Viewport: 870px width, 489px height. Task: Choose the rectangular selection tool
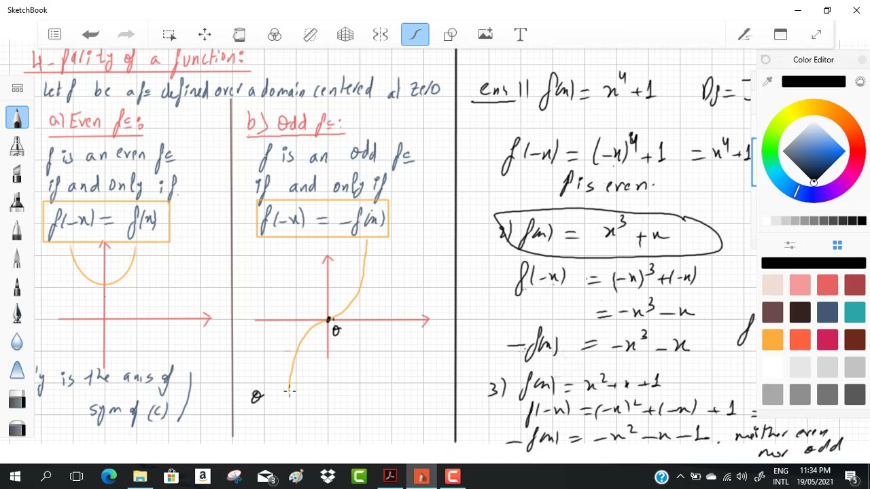coord(169,34)
